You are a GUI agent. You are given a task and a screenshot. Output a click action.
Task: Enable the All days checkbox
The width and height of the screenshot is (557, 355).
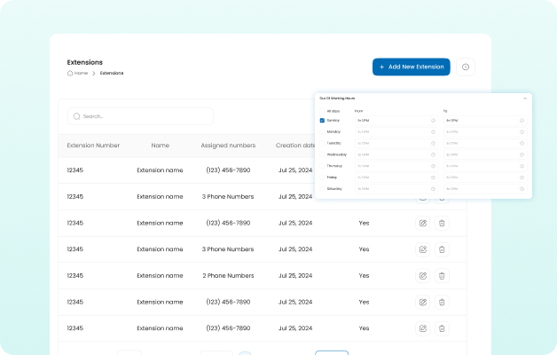[322, 111]
